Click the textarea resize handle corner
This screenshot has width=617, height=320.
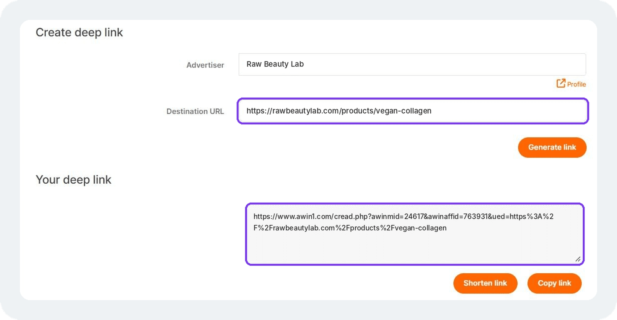[x=578, y=259]
